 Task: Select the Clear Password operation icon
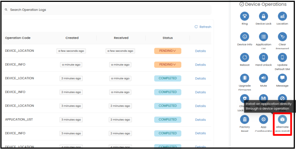point(282,37)
